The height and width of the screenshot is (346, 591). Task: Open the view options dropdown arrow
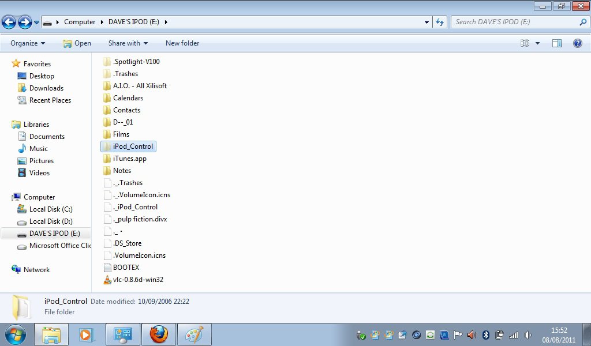tap(537, 43)
